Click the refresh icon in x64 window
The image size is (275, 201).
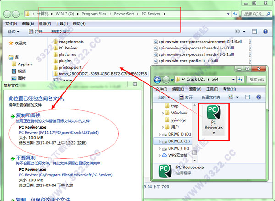click(241, 80)
